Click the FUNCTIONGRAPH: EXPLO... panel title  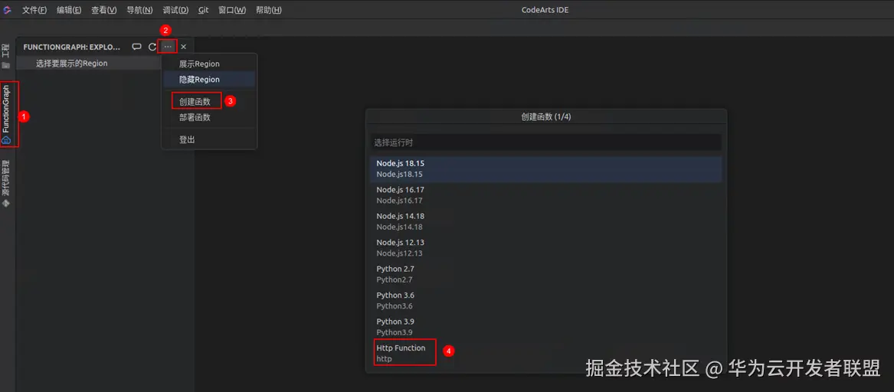coord(73,47)
